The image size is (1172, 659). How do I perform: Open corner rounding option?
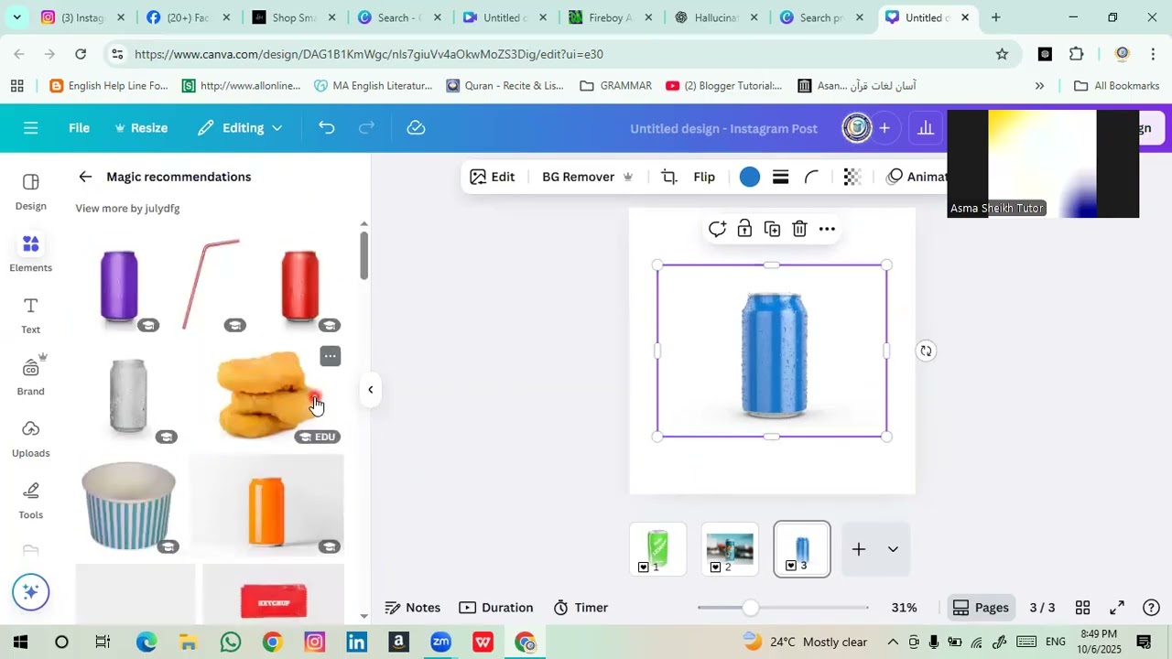tap(811, 177)
